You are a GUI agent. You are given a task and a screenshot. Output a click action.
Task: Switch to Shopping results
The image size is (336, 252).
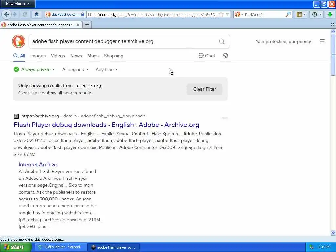[x=114, y=56]
